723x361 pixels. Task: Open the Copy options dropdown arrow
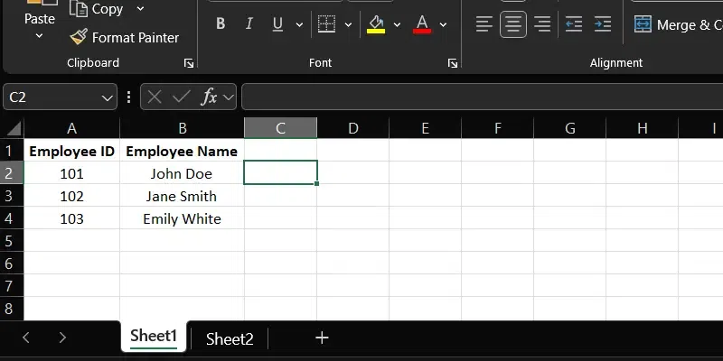click(x=141, y=9)
